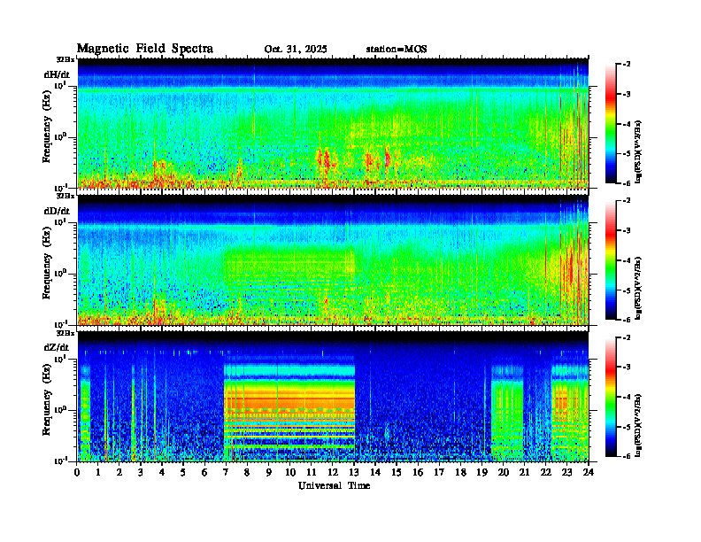This screenshot has width=701, height=542.
Task: Click hour "17" on the Universal Time axis
Action: pyautogui.click(x=440, y=473)
